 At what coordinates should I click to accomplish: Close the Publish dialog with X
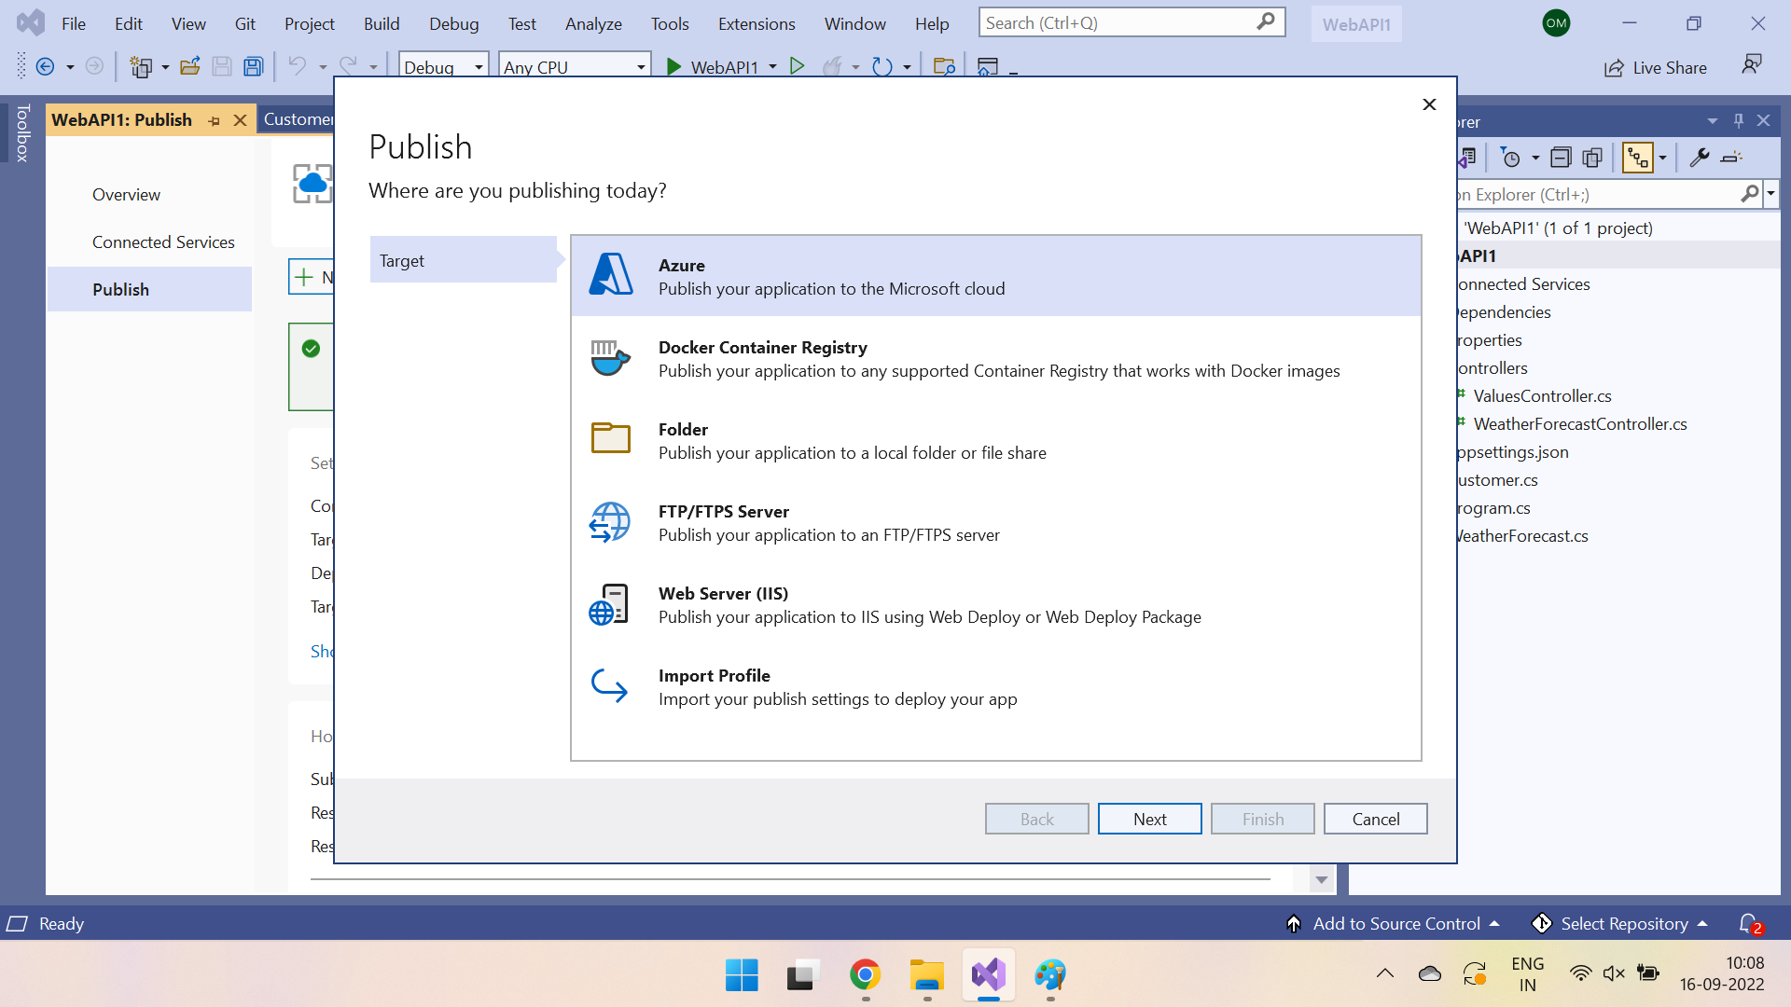(1429, 104)
